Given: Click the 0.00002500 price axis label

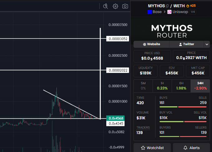Looking at the screenshot, I should point(118,55).
